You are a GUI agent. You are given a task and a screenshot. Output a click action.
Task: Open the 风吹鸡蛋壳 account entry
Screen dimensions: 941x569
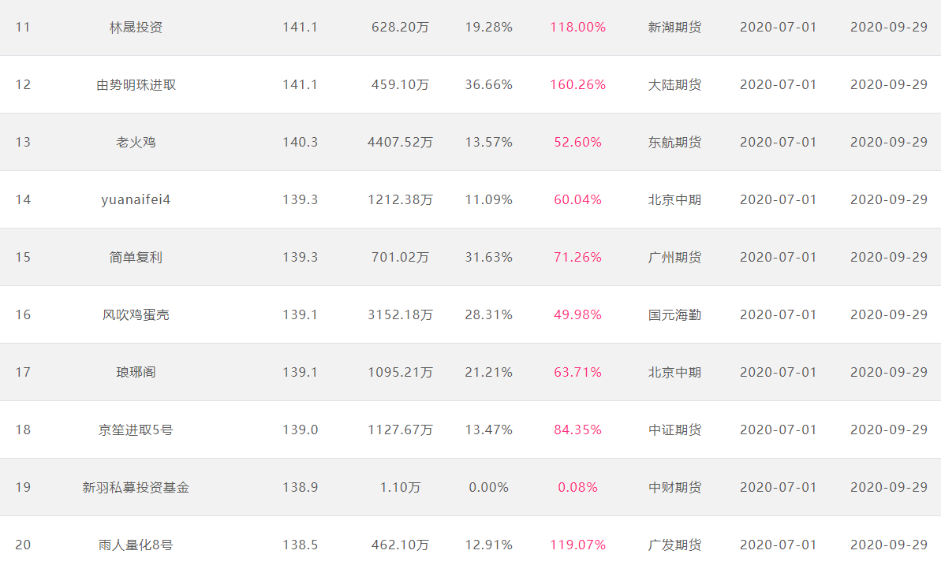pos(136,314)
